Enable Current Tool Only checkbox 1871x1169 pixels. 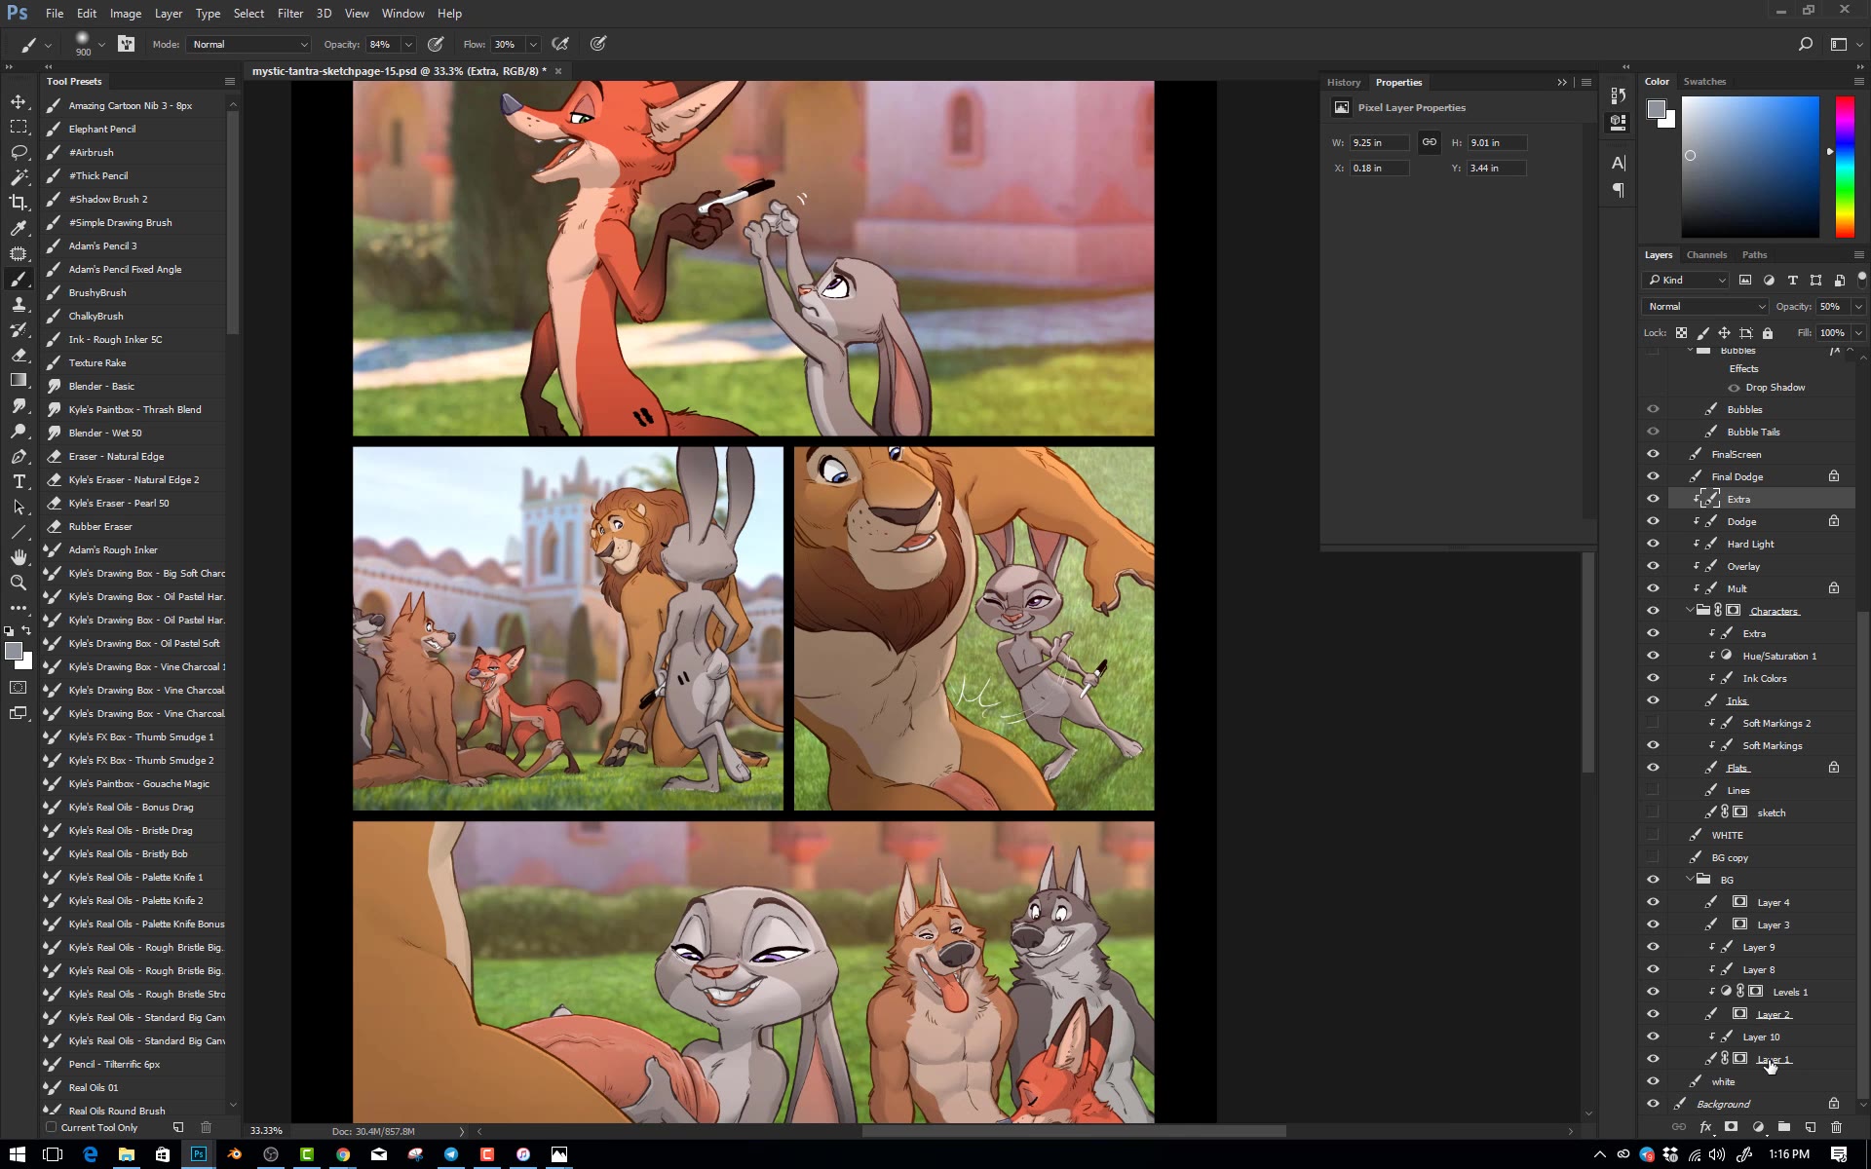click(51, 1127)
